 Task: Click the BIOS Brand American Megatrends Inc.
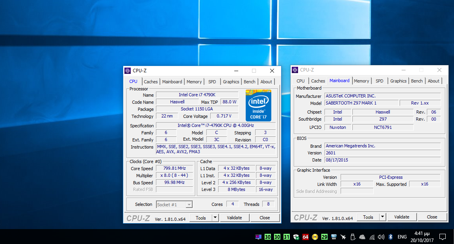tap(382, 146)
